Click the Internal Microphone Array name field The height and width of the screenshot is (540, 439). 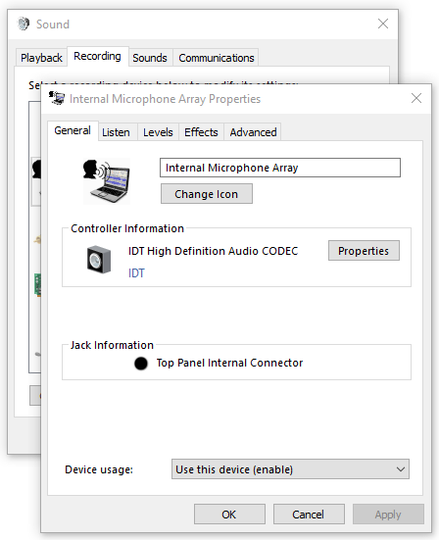pos(280,168)
